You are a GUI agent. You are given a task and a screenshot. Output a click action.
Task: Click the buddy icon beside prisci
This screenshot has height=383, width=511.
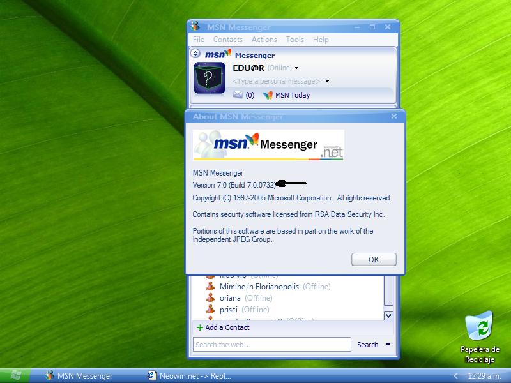click(211, 309)
